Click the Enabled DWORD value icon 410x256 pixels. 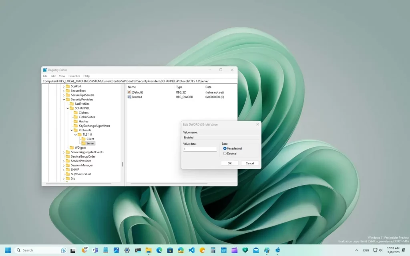[x=129, y=97]
